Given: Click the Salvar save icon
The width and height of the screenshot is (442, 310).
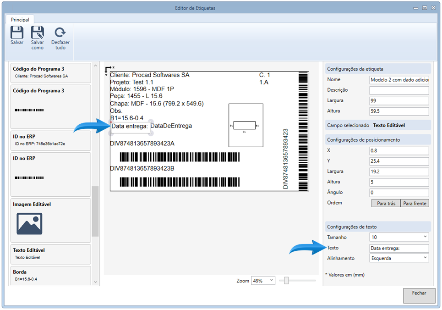Looking at the screenshot, I should [x=17, y=33].
